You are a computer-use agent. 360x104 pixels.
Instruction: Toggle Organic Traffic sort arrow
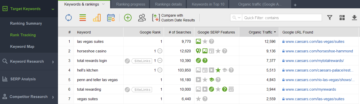(275, 32)
